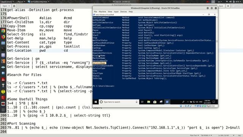Open the Terminal dock icon

[x=3, y=49]
